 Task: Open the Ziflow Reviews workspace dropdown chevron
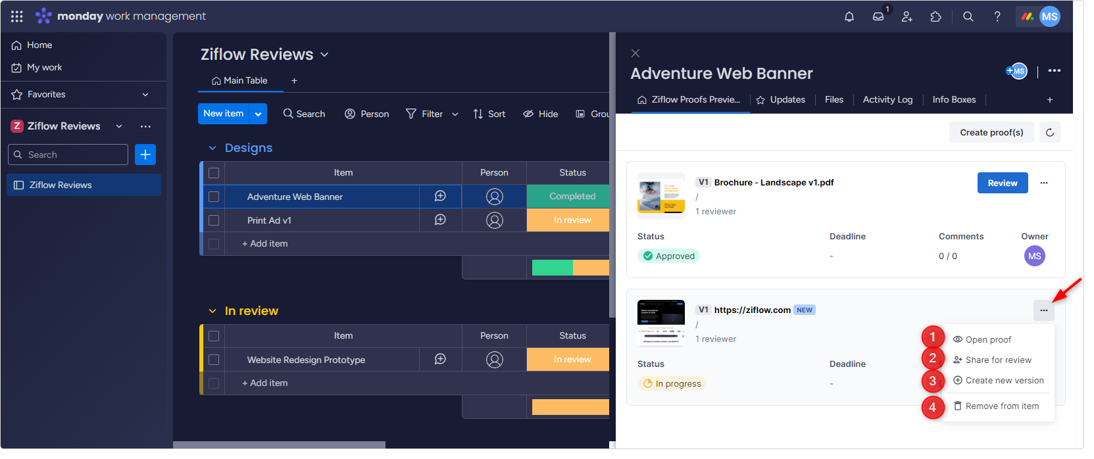pyautogui.click(x=119, y=126)
